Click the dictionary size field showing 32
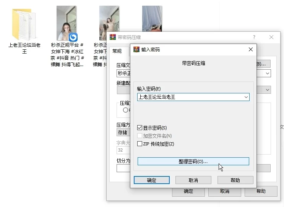The height and width of the screenshot is (207, 284). pyautogui.click(x=123, y=150)
